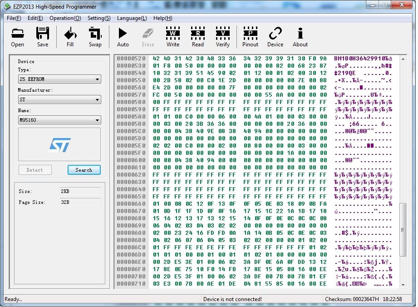Open the Language menu
The height and width of the screenshot is (307, 418).
tap(132, 18)
